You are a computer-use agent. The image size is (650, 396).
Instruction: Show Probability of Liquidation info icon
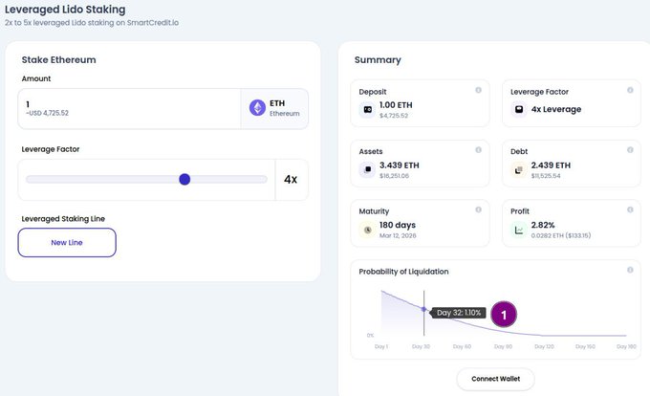coord(630,270)
